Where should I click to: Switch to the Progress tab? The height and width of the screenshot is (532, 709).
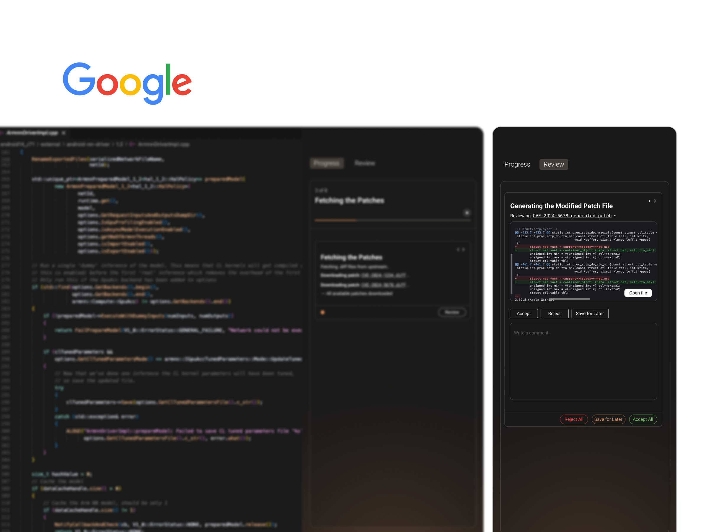tap(517, 165)
